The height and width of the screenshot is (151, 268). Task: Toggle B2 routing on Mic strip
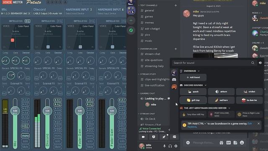(25, 126)
